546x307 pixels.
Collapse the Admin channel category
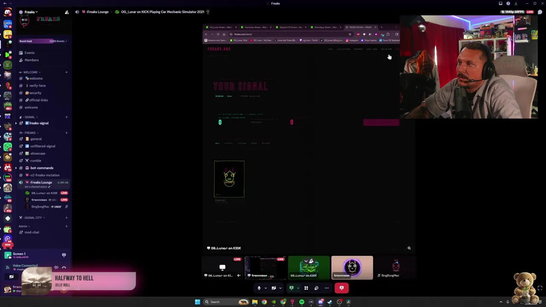23,226
